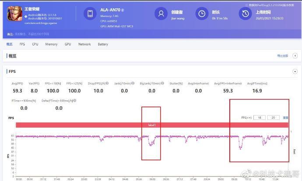Click help icon next to Drop(FPS)
The width and height of the screenshot is (302, 181).
pos(107,83)
